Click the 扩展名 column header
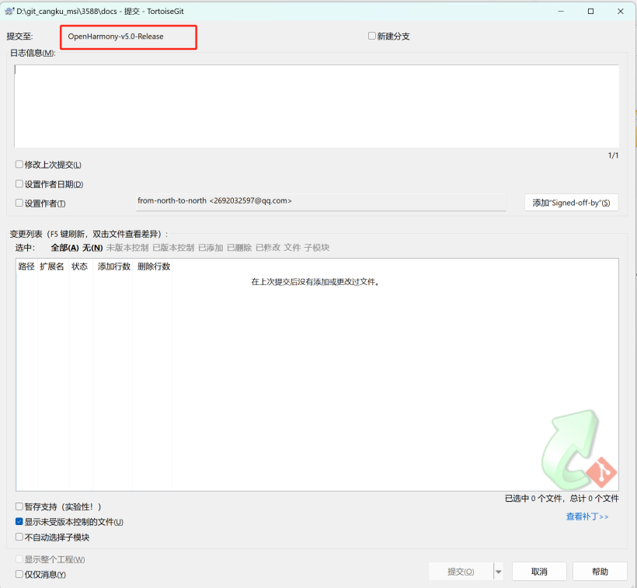This screenshot has height=588, width=637. pyautogui.click(x=52, y=266)
